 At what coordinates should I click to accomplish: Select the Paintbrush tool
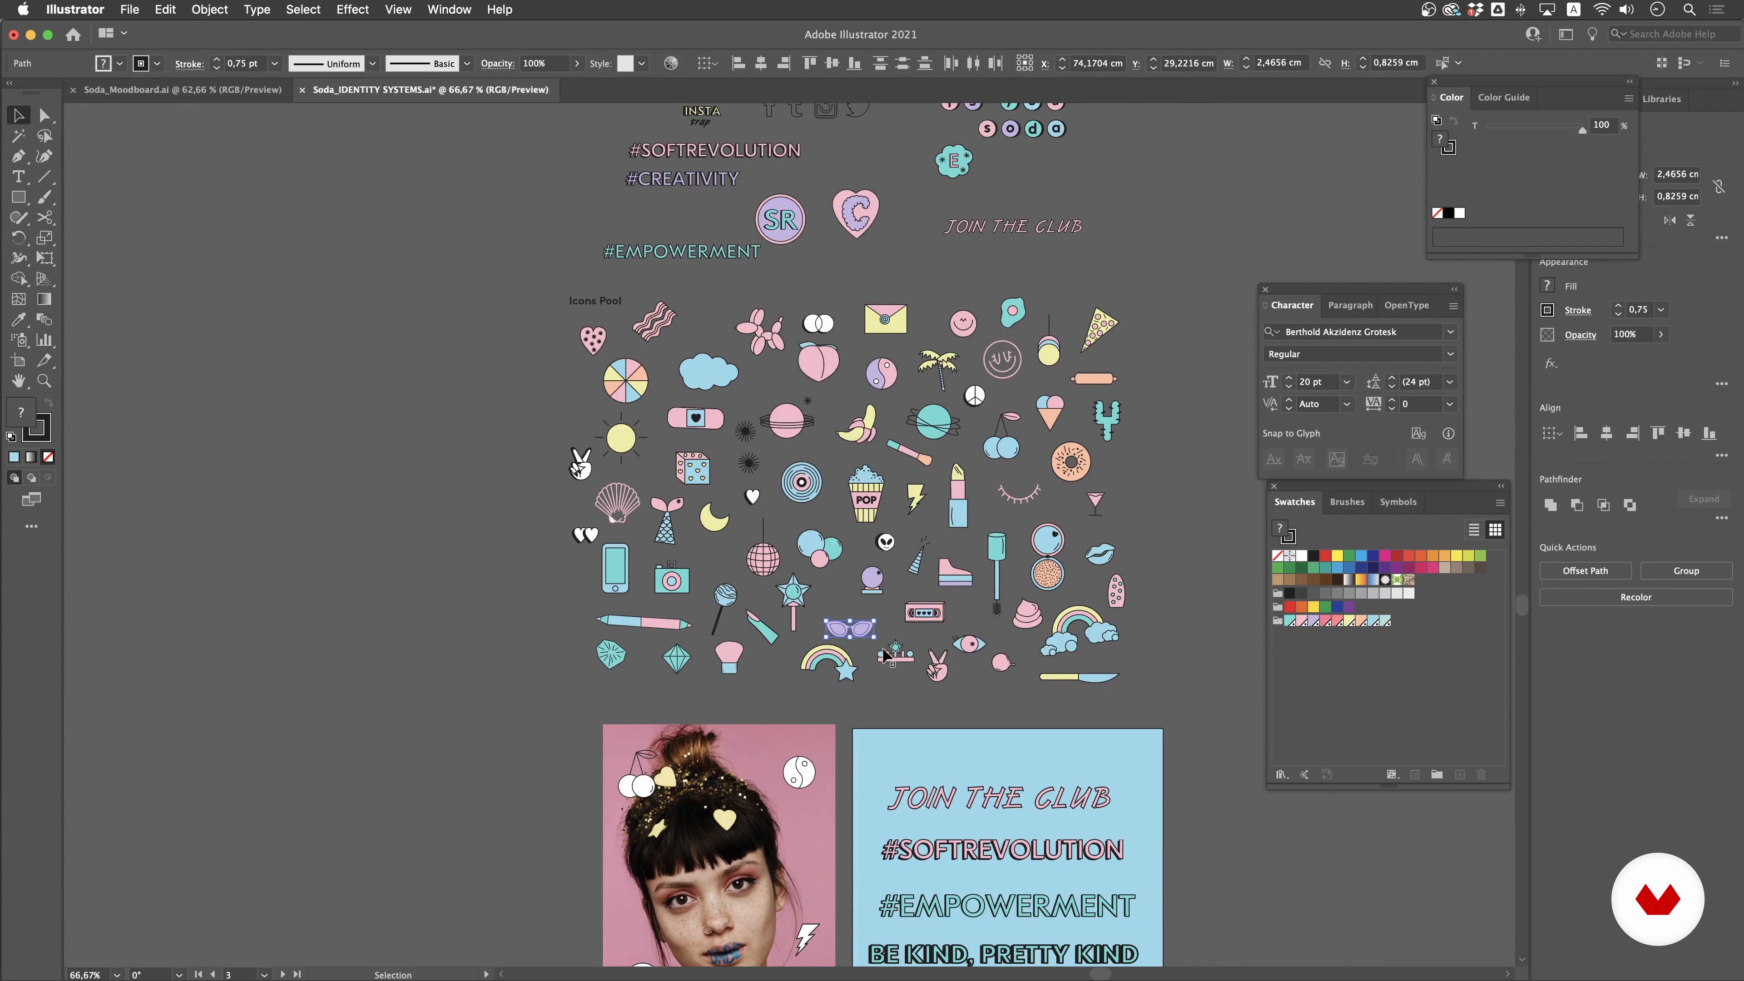45,197
